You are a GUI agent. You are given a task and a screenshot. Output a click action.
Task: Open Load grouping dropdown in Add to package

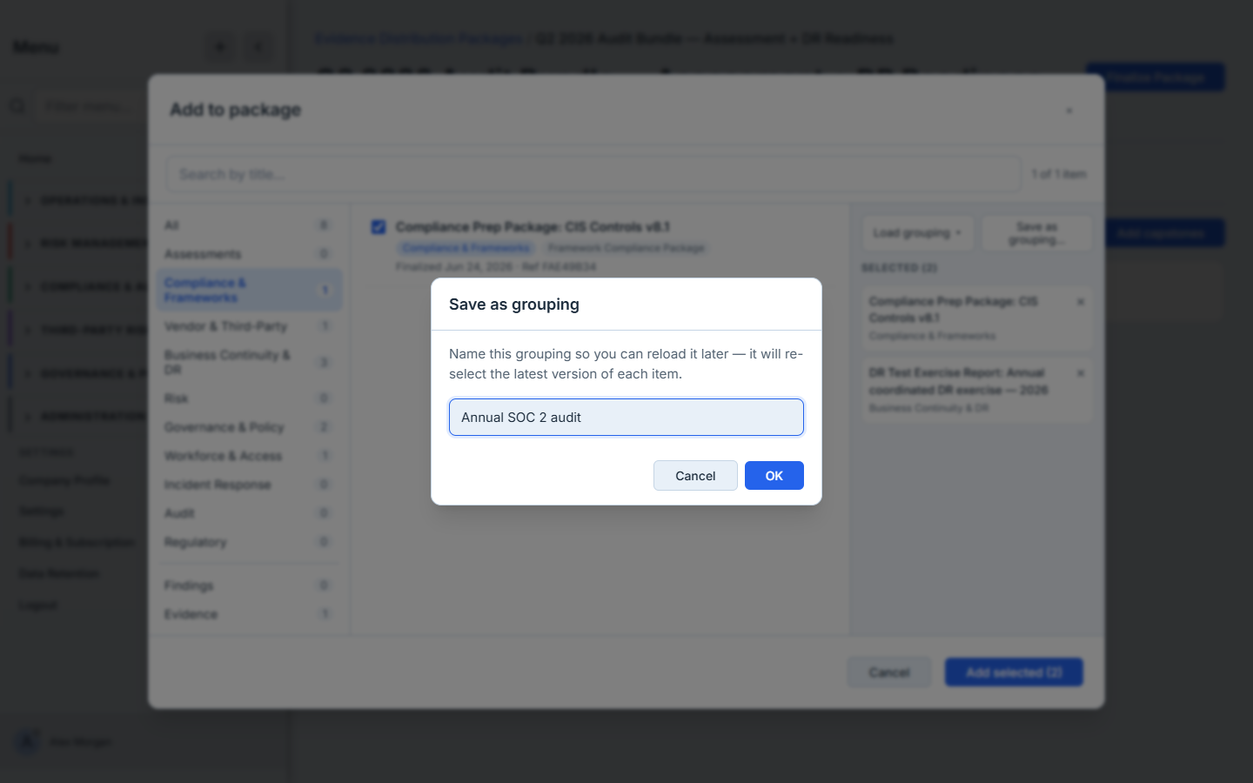click(x=918, y=233)
